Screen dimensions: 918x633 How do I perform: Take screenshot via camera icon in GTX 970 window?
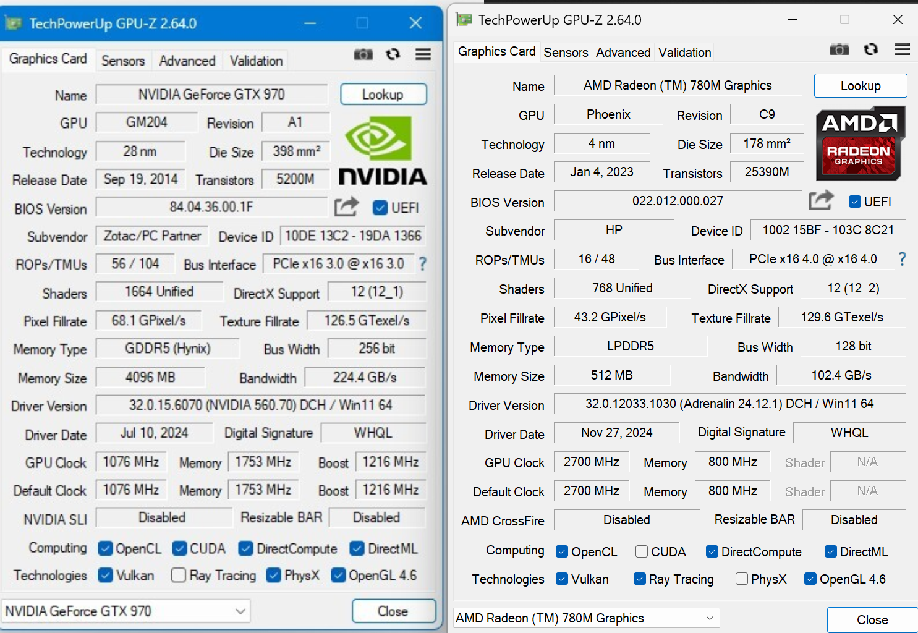coord(363,54)
